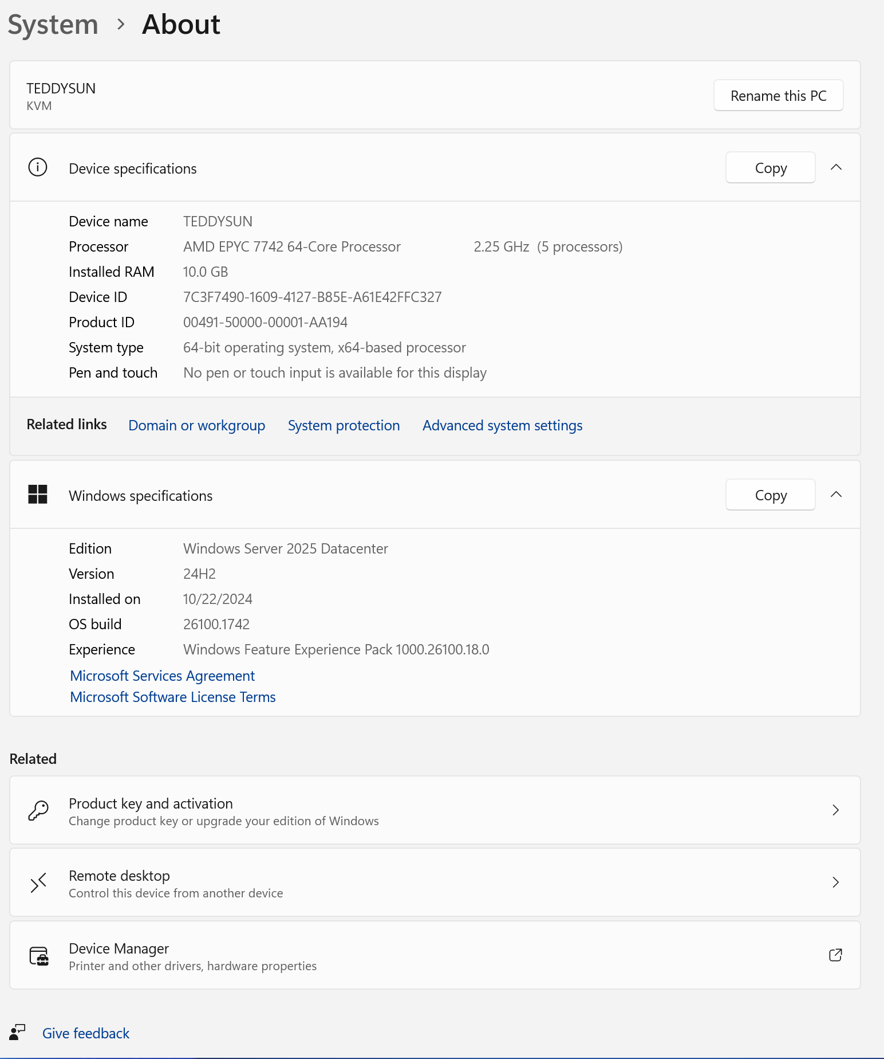Viewport: 884px width, 1059px height.
Task: Click the Installed RAM value 10.0 GB
Action: (206, 272)
